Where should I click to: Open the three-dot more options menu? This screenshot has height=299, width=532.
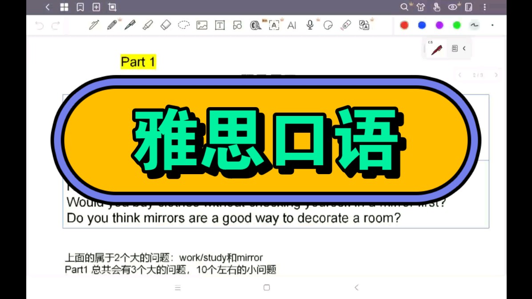pyautogui.click(x=485, y=7)
